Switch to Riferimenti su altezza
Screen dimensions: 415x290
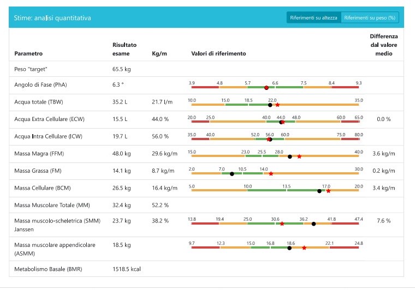pyautogui.click(x=313, y=18)
